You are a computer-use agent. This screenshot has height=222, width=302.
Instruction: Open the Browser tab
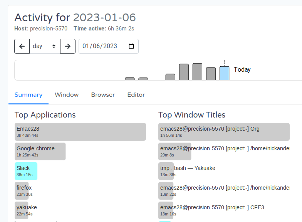click(103, 95)
